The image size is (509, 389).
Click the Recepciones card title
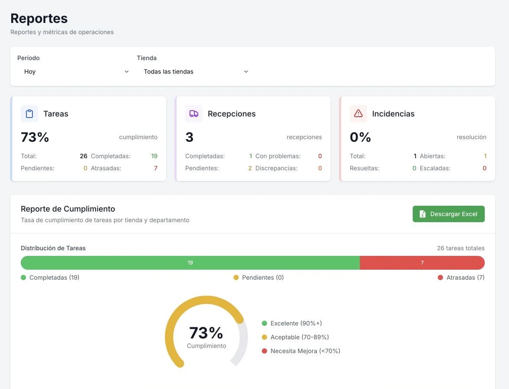232,114
